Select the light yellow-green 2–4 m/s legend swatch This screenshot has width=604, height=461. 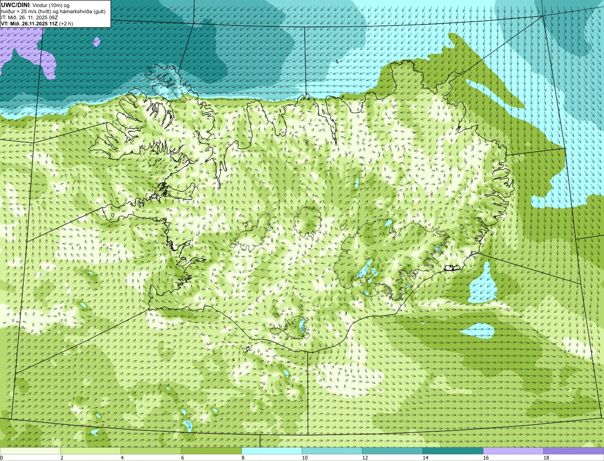pos(91,451)
